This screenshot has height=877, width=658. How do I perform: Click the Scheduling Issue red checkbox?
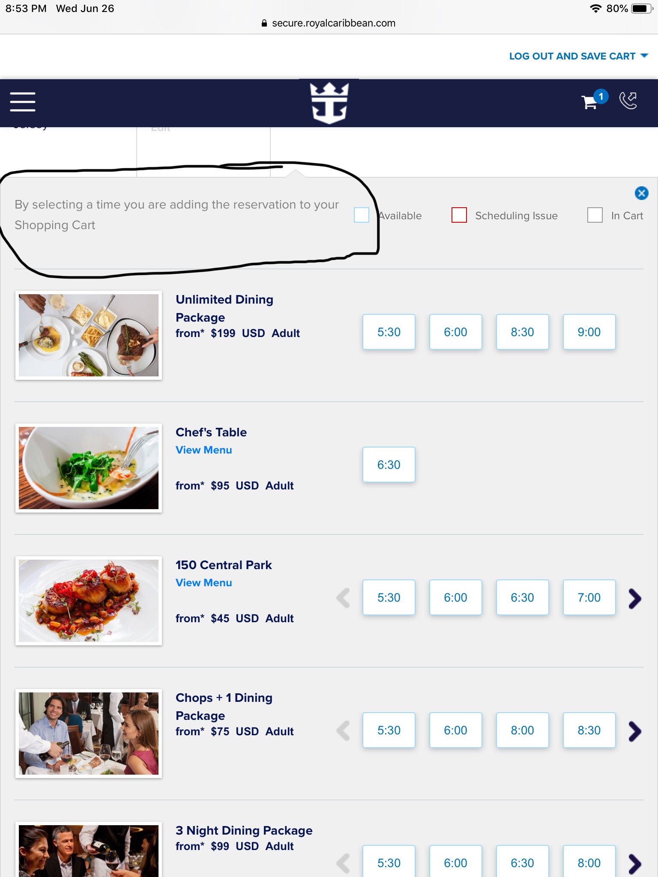click(x=459, y=215)
